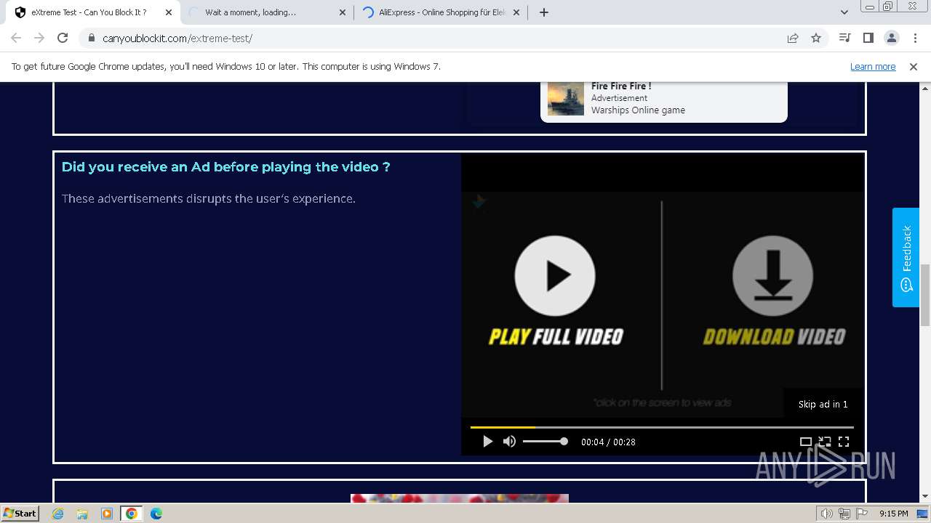Open system volume tray icon
The image size is (931, 523).
click(x=827, y=514)
